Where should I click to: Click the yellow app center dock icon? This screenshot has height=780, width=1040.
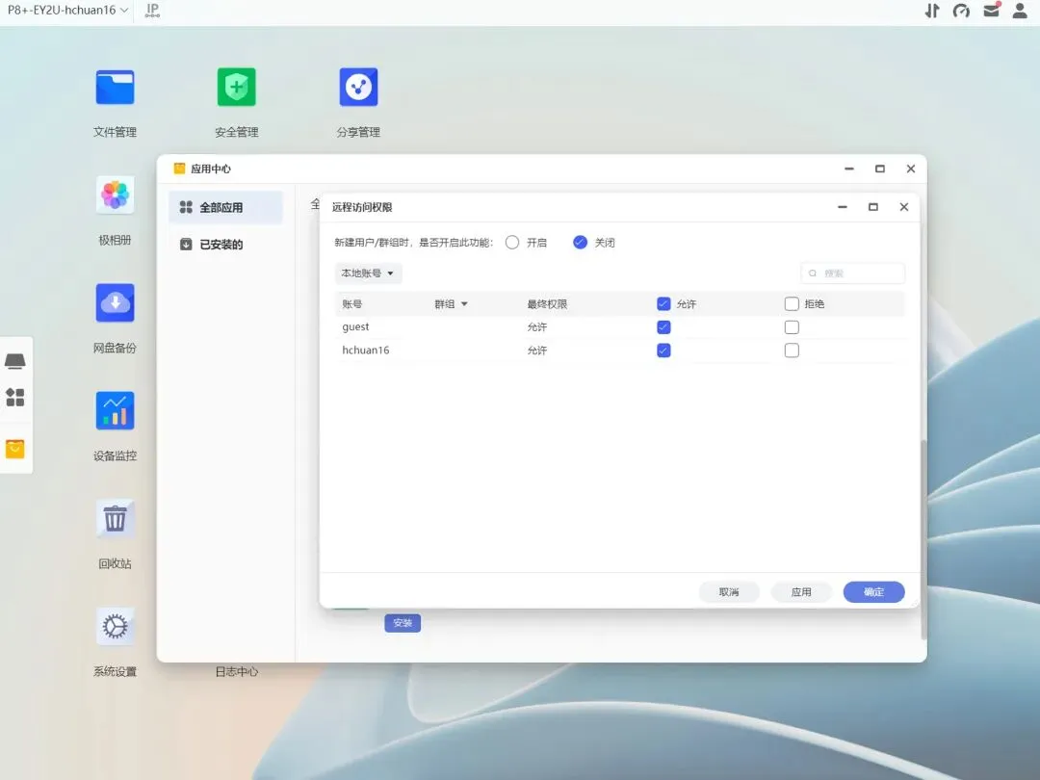click(x=14, y=449)
